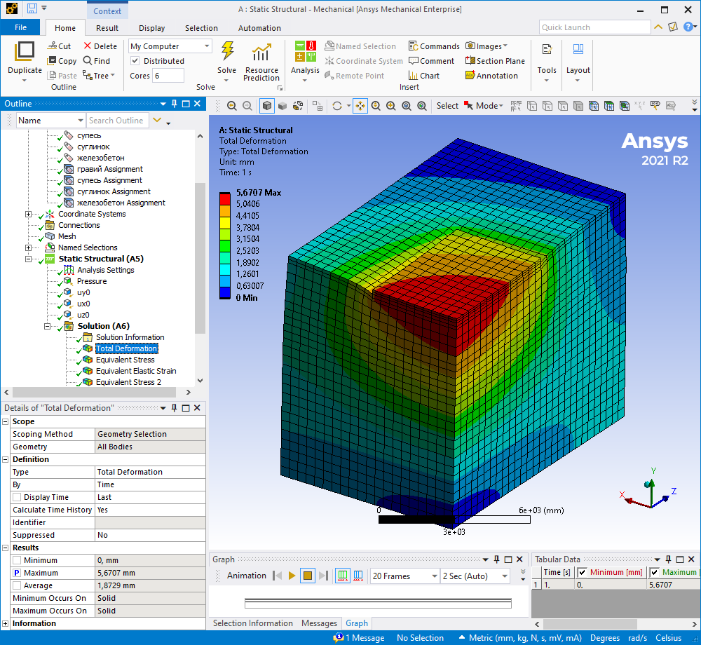Viewport: 701px width, 645px height.
Task: Open the 20 Frames dropdown
Action: (x=404, y=576)
